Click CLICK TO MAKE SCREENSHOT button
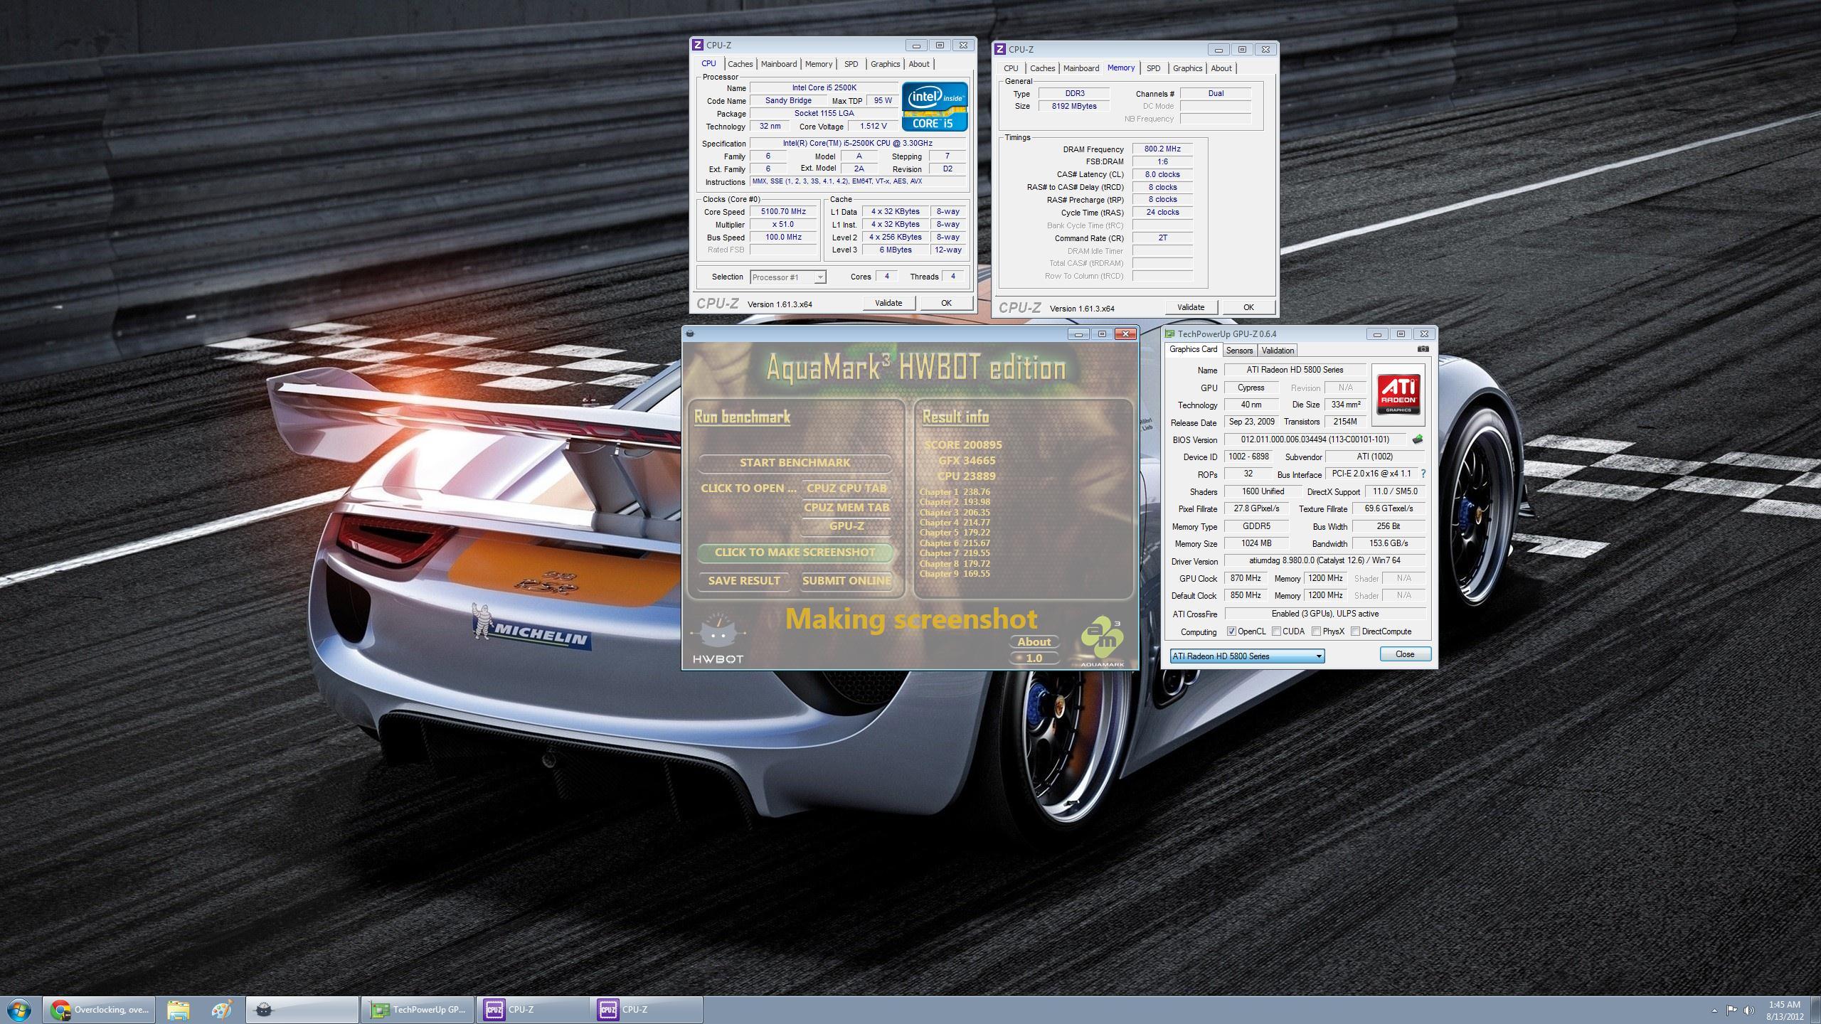 point(795,553)
